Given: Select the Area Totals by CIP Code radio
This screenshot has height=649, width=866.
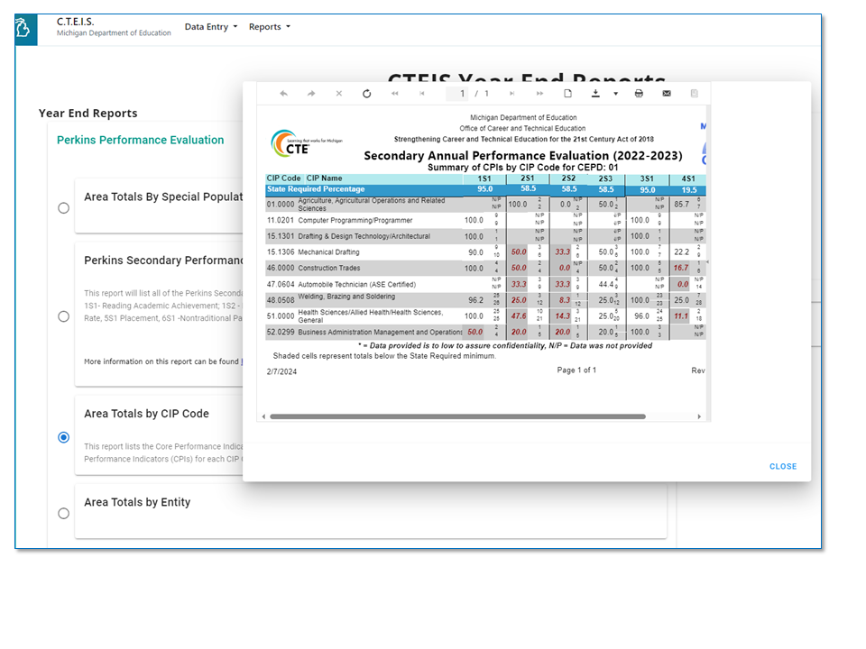Looking at the screenshot, I should (63, 437).
